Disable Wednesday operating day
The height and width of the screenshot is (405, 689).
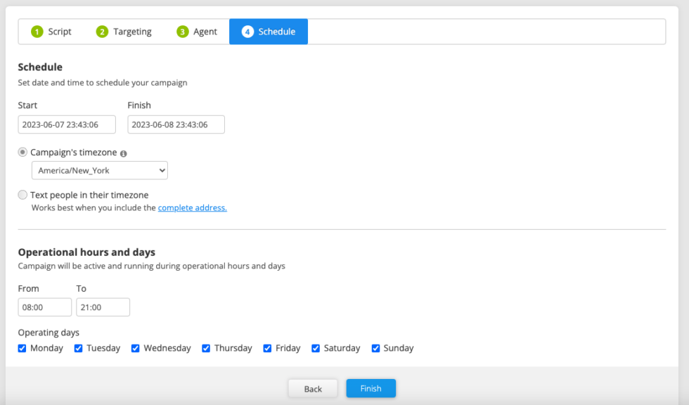point(136,348)
